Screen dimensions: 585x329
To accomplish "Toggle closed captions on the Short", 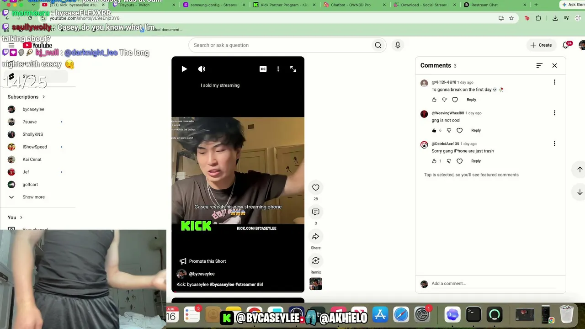I will 263,69.
